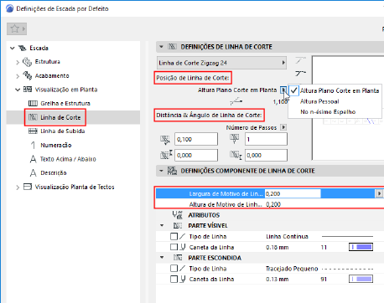Click arrow at end of Largura de Motivo row
This screenshot has height=303, width=384.
tap(379, 193)
